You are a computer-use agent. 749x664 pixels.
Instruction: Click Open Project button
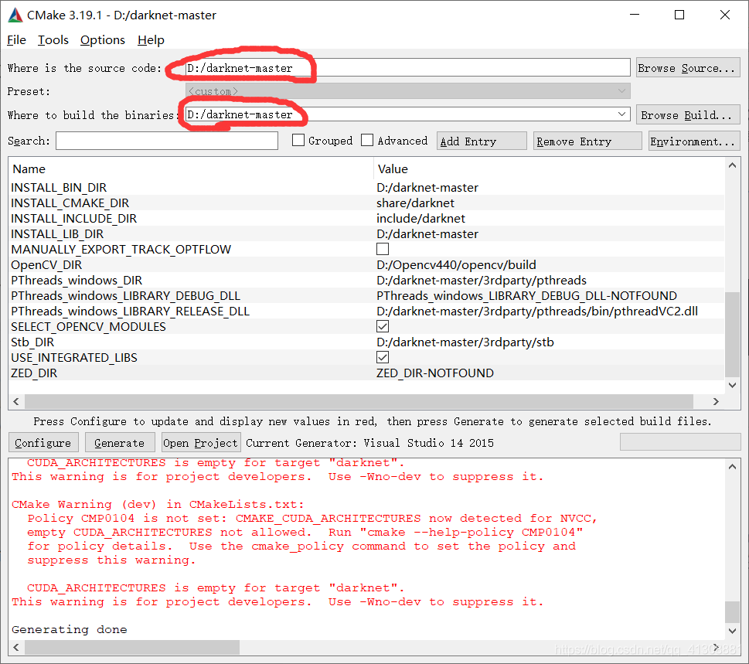[201, 443]
